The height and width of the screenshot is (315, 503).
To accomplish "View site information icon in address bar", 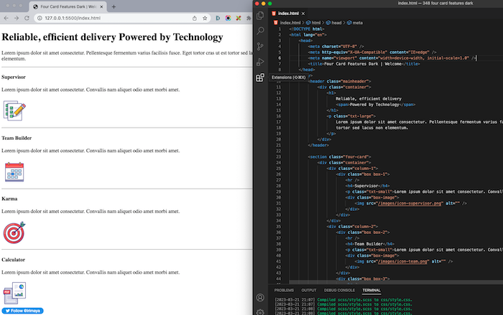I will [x=40, y=18].
